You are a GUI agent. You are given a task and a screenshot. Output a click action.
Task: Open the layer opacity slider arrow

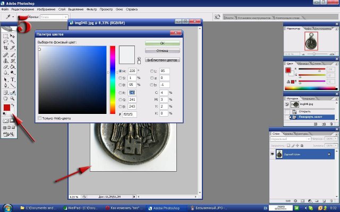coord(336,139)
